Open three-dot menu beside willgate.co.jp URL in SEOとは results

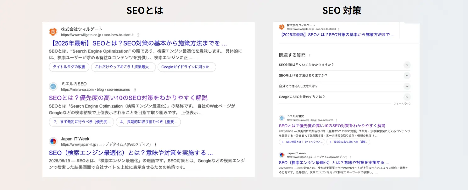tap(138, 35)
